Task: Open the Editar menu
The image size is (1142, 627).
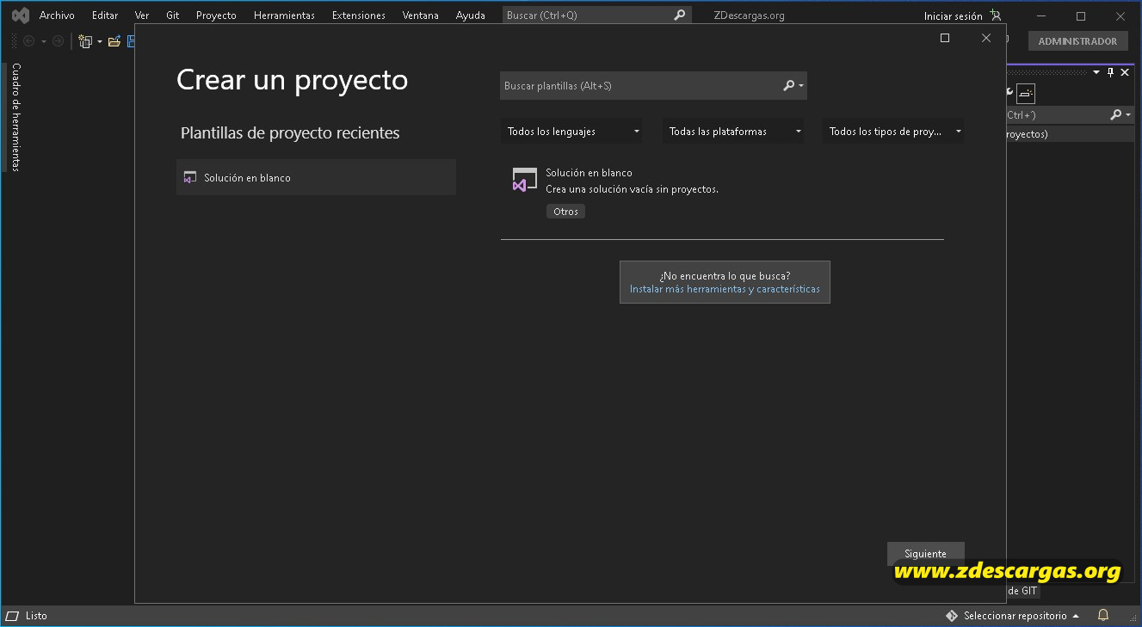Action: [105, 15]
